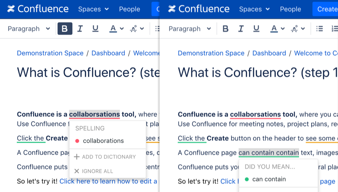
Task: Click the bullet list icon in right toolbar
Action: [319, 29]
